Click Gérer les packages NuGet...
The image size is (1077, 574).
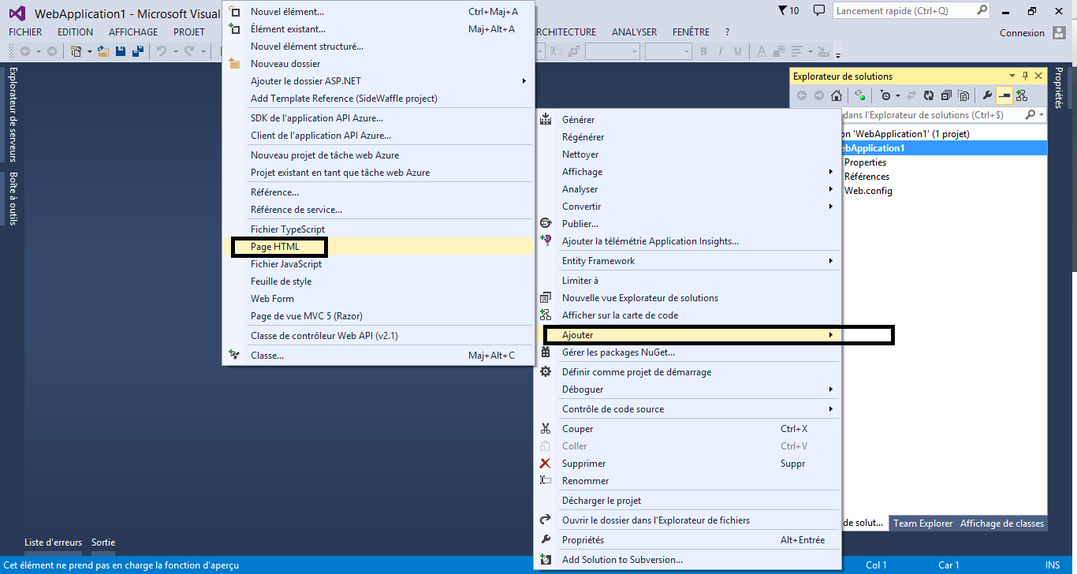[688, 352]
